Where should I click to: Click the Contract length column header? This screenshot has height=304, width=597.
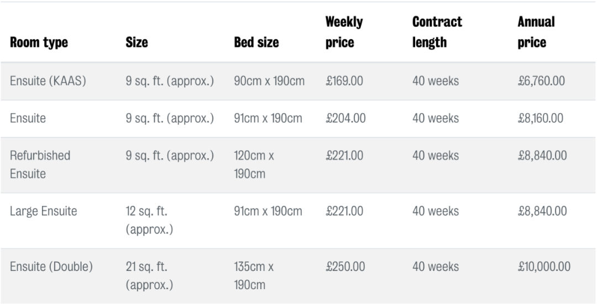(x=437, y=33)
